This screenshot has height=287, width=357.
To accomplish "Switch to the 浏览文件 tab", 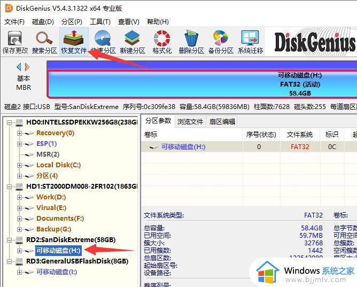I will (x=190, y=121).
